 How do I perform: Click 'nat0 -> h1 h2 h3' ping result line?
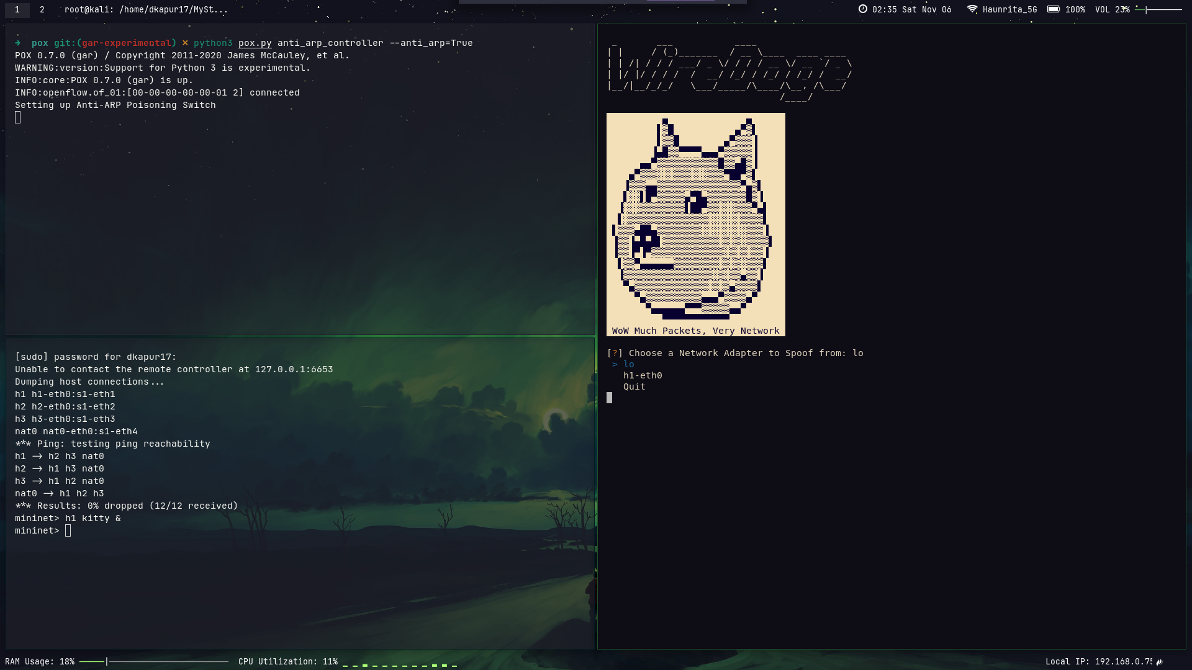(60, 494)
